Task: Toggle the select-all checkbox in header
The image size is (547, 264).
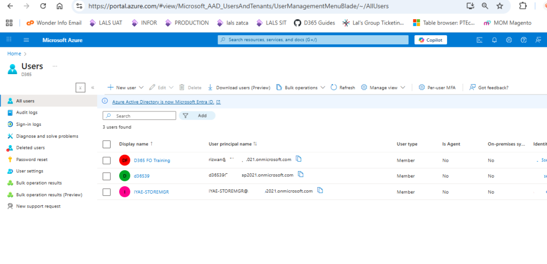Action: click(x=106, y=144)
